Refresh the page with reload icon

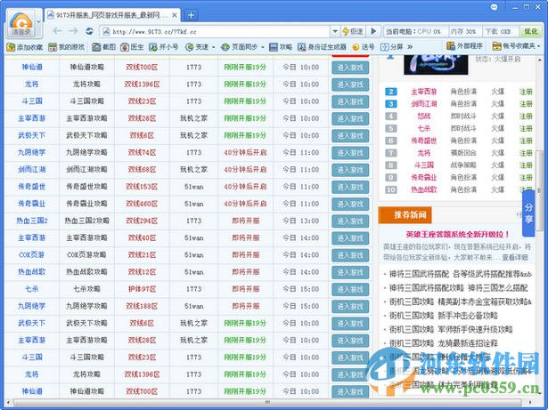(89, 31)
